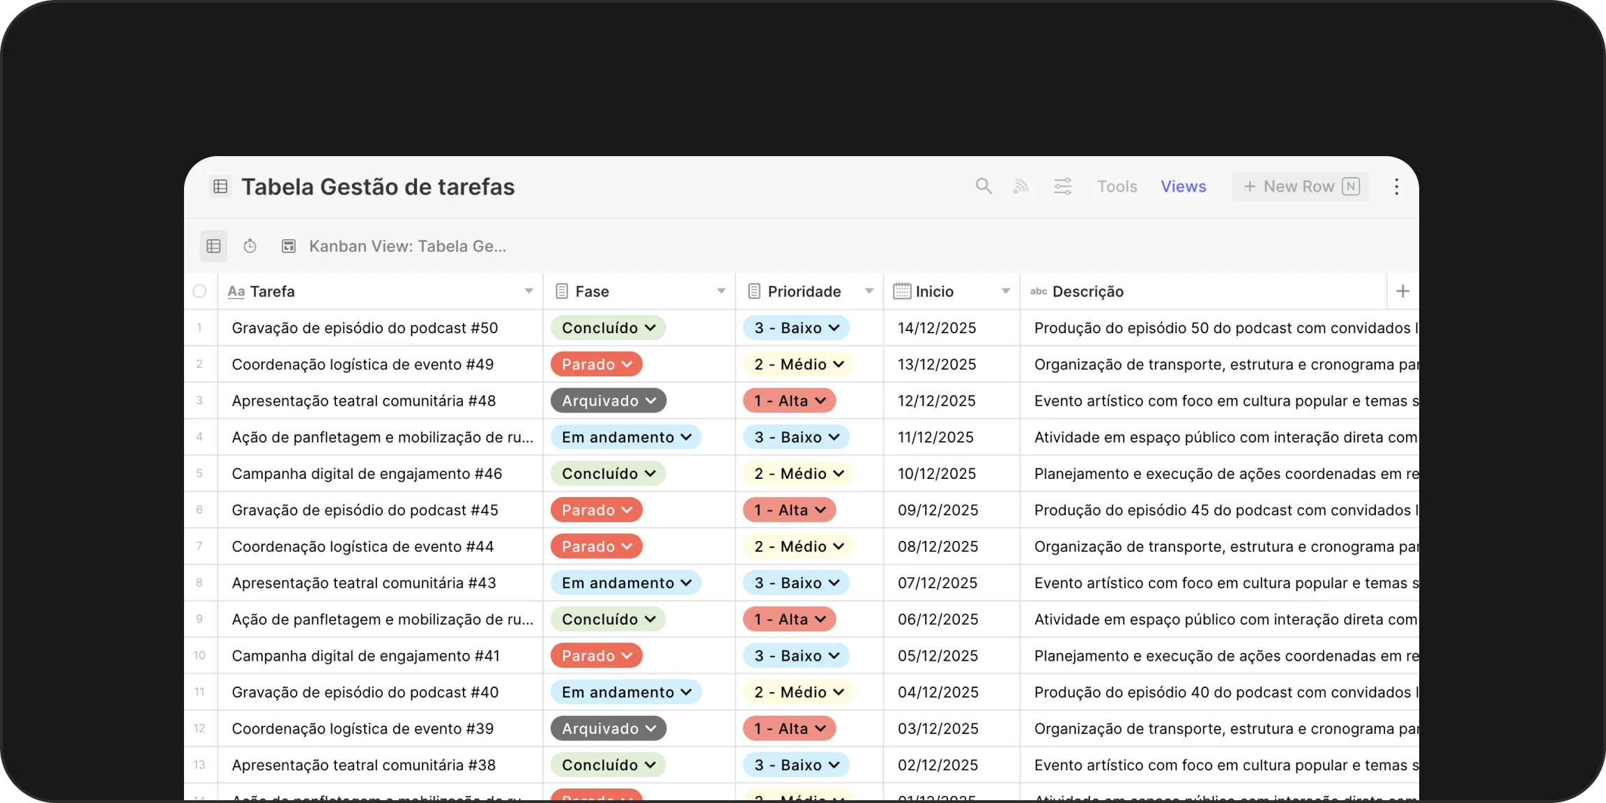
Task: Add a new column with plus icon
Action: (x=1402, y=291)
